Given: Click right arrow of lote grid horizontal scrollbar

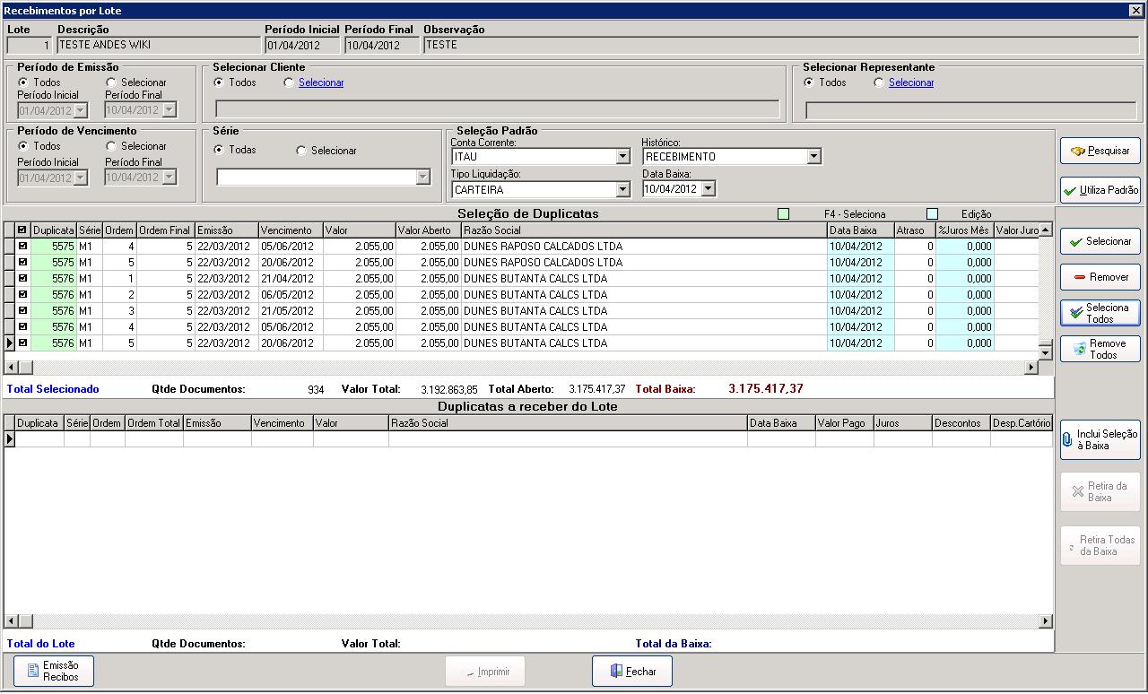Looking at the screenshot, I should click(1046, 620).
